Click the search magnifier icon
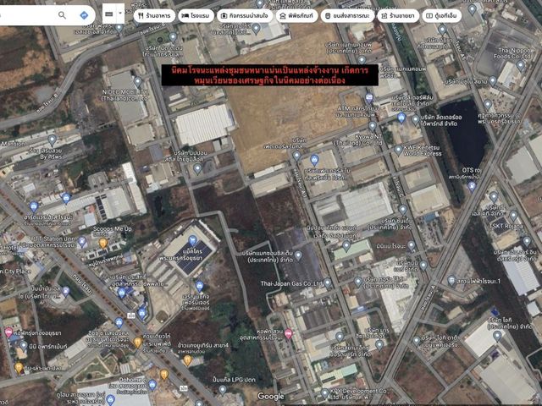The image size is (542, 406). (x=62, y=15)
